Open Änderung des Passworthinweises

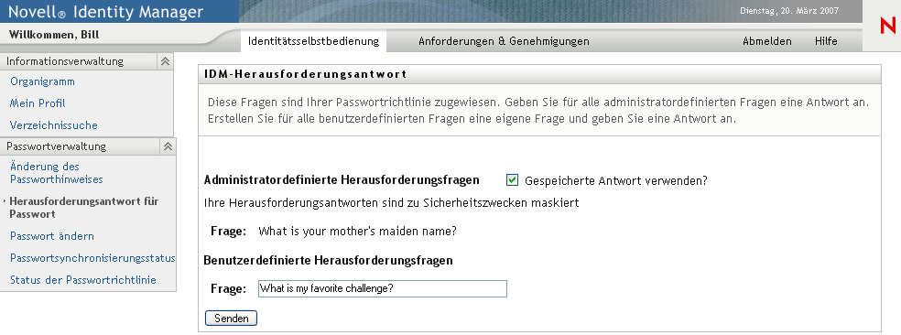click(57, 173)
